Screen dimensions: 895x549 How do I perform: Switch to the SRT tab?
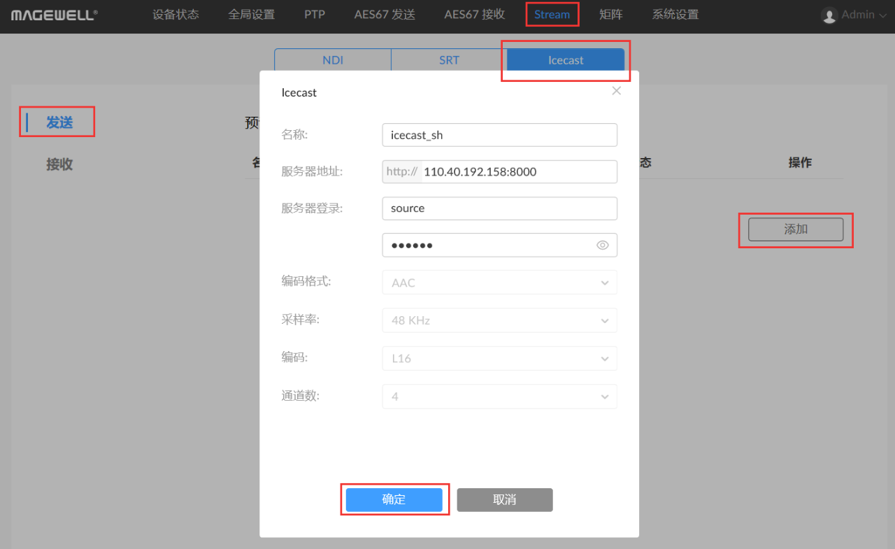449,60
